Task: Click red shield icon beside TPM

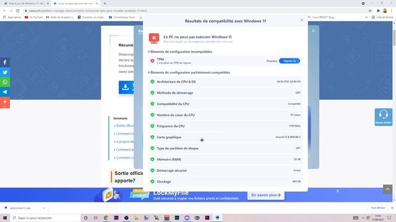Action: pyautogui.click(x=152, y=61)
